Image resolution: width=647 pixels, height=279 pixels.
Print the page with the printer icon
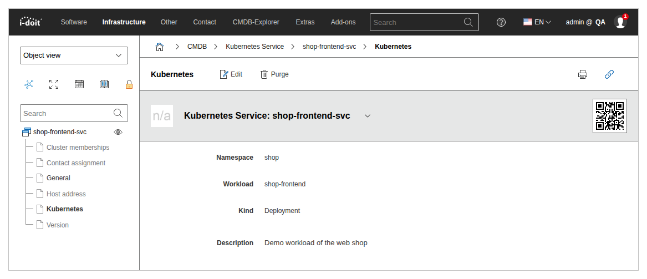click(x=583, y=74)
